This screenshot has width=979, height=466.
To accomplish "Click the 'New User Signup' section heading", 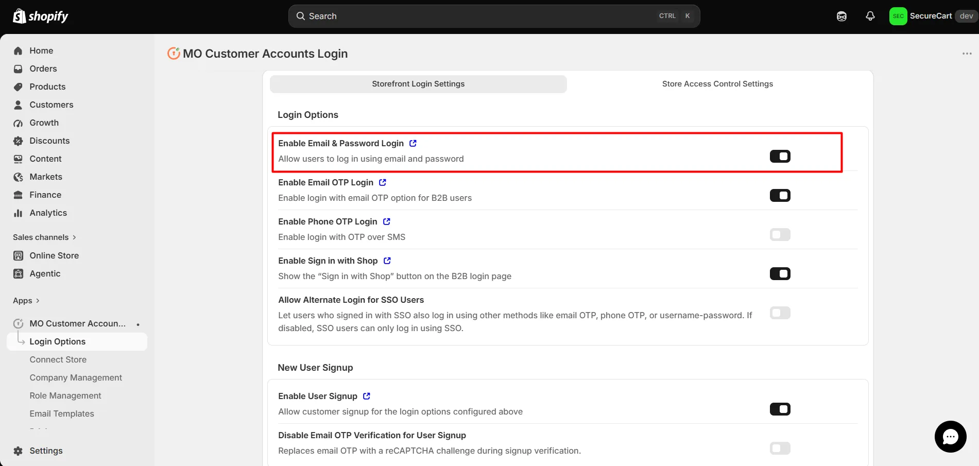I will 315,368.
